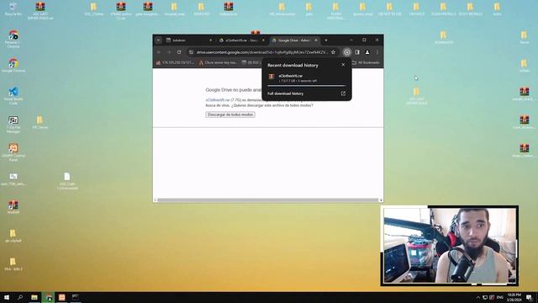Bookmark this page with the star icon
Screen dimensions: 538x303
[x=333, y=52]
